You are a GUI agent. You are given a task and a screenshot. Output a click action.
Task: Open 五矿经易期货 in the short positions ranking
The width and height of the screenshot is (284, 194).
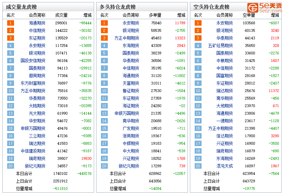pyautogui.click(x=220, y=46)
